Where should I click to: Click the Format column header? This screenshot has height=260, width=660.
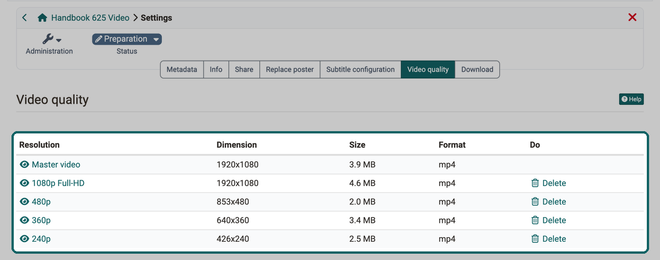coord(452,145)
